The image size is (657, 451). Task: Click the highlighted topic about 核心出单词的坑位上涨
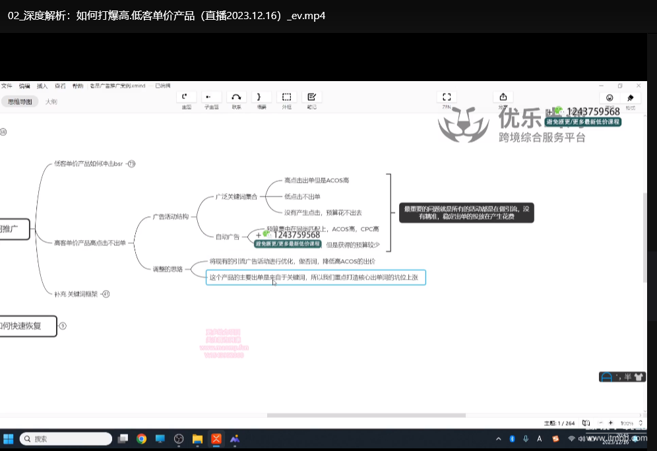point(315,277)
